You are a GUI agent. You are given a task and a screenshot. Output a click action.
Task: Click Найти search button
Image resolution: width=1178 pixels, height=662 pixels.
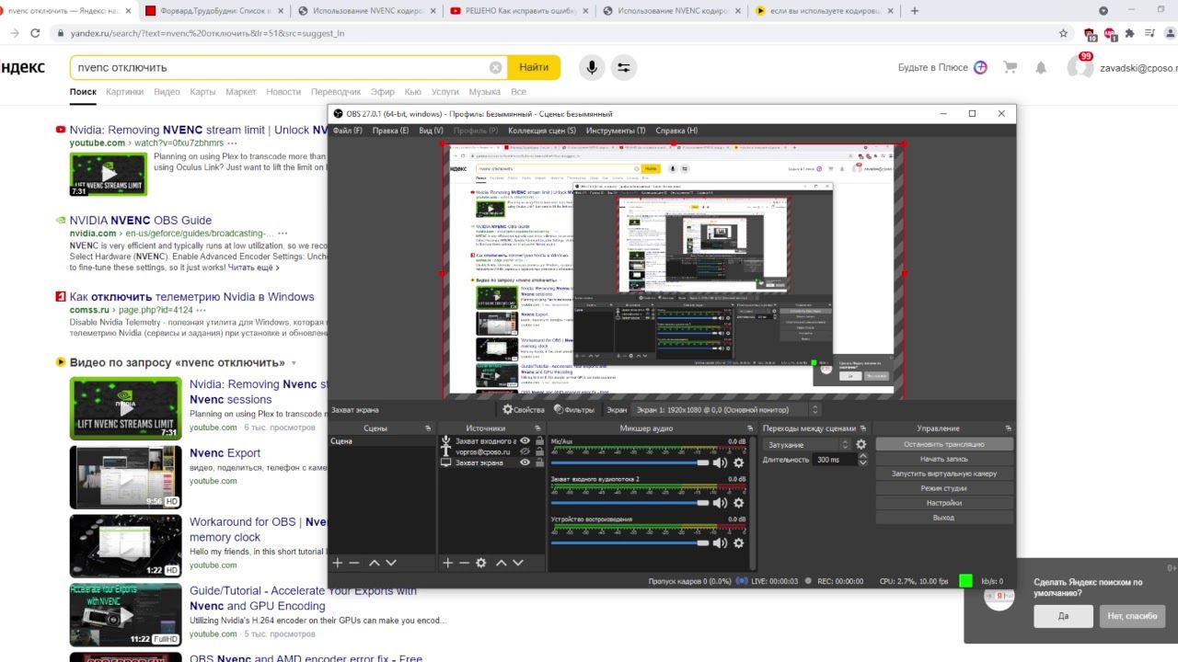(x=534, y=67)
